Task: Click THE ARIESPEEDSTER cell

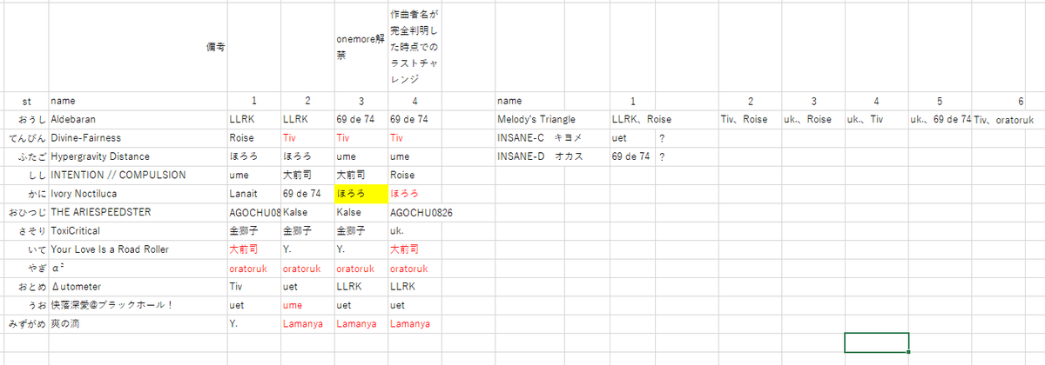Action: (x=138, y=212)
